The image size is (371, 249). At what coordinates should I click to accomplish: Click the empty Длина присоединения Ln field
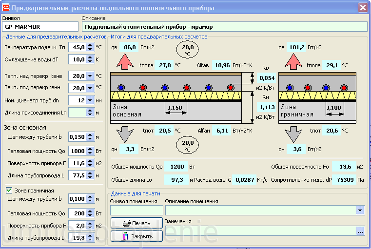[x=78, y=113]
